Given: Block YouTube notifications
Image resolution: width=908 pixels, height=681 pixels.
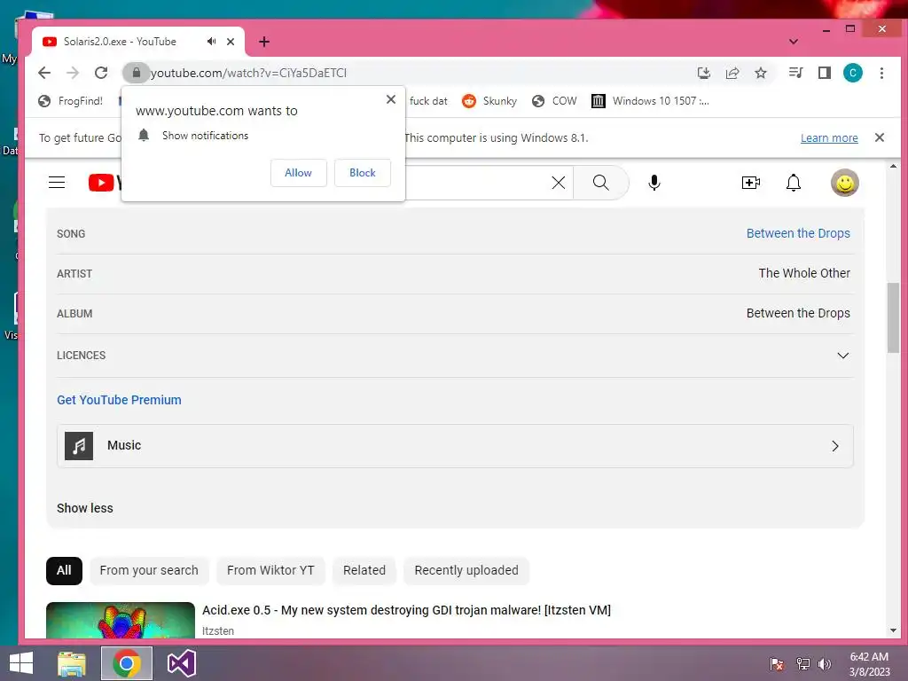Looking at the screenshot, I should [363, 173].
